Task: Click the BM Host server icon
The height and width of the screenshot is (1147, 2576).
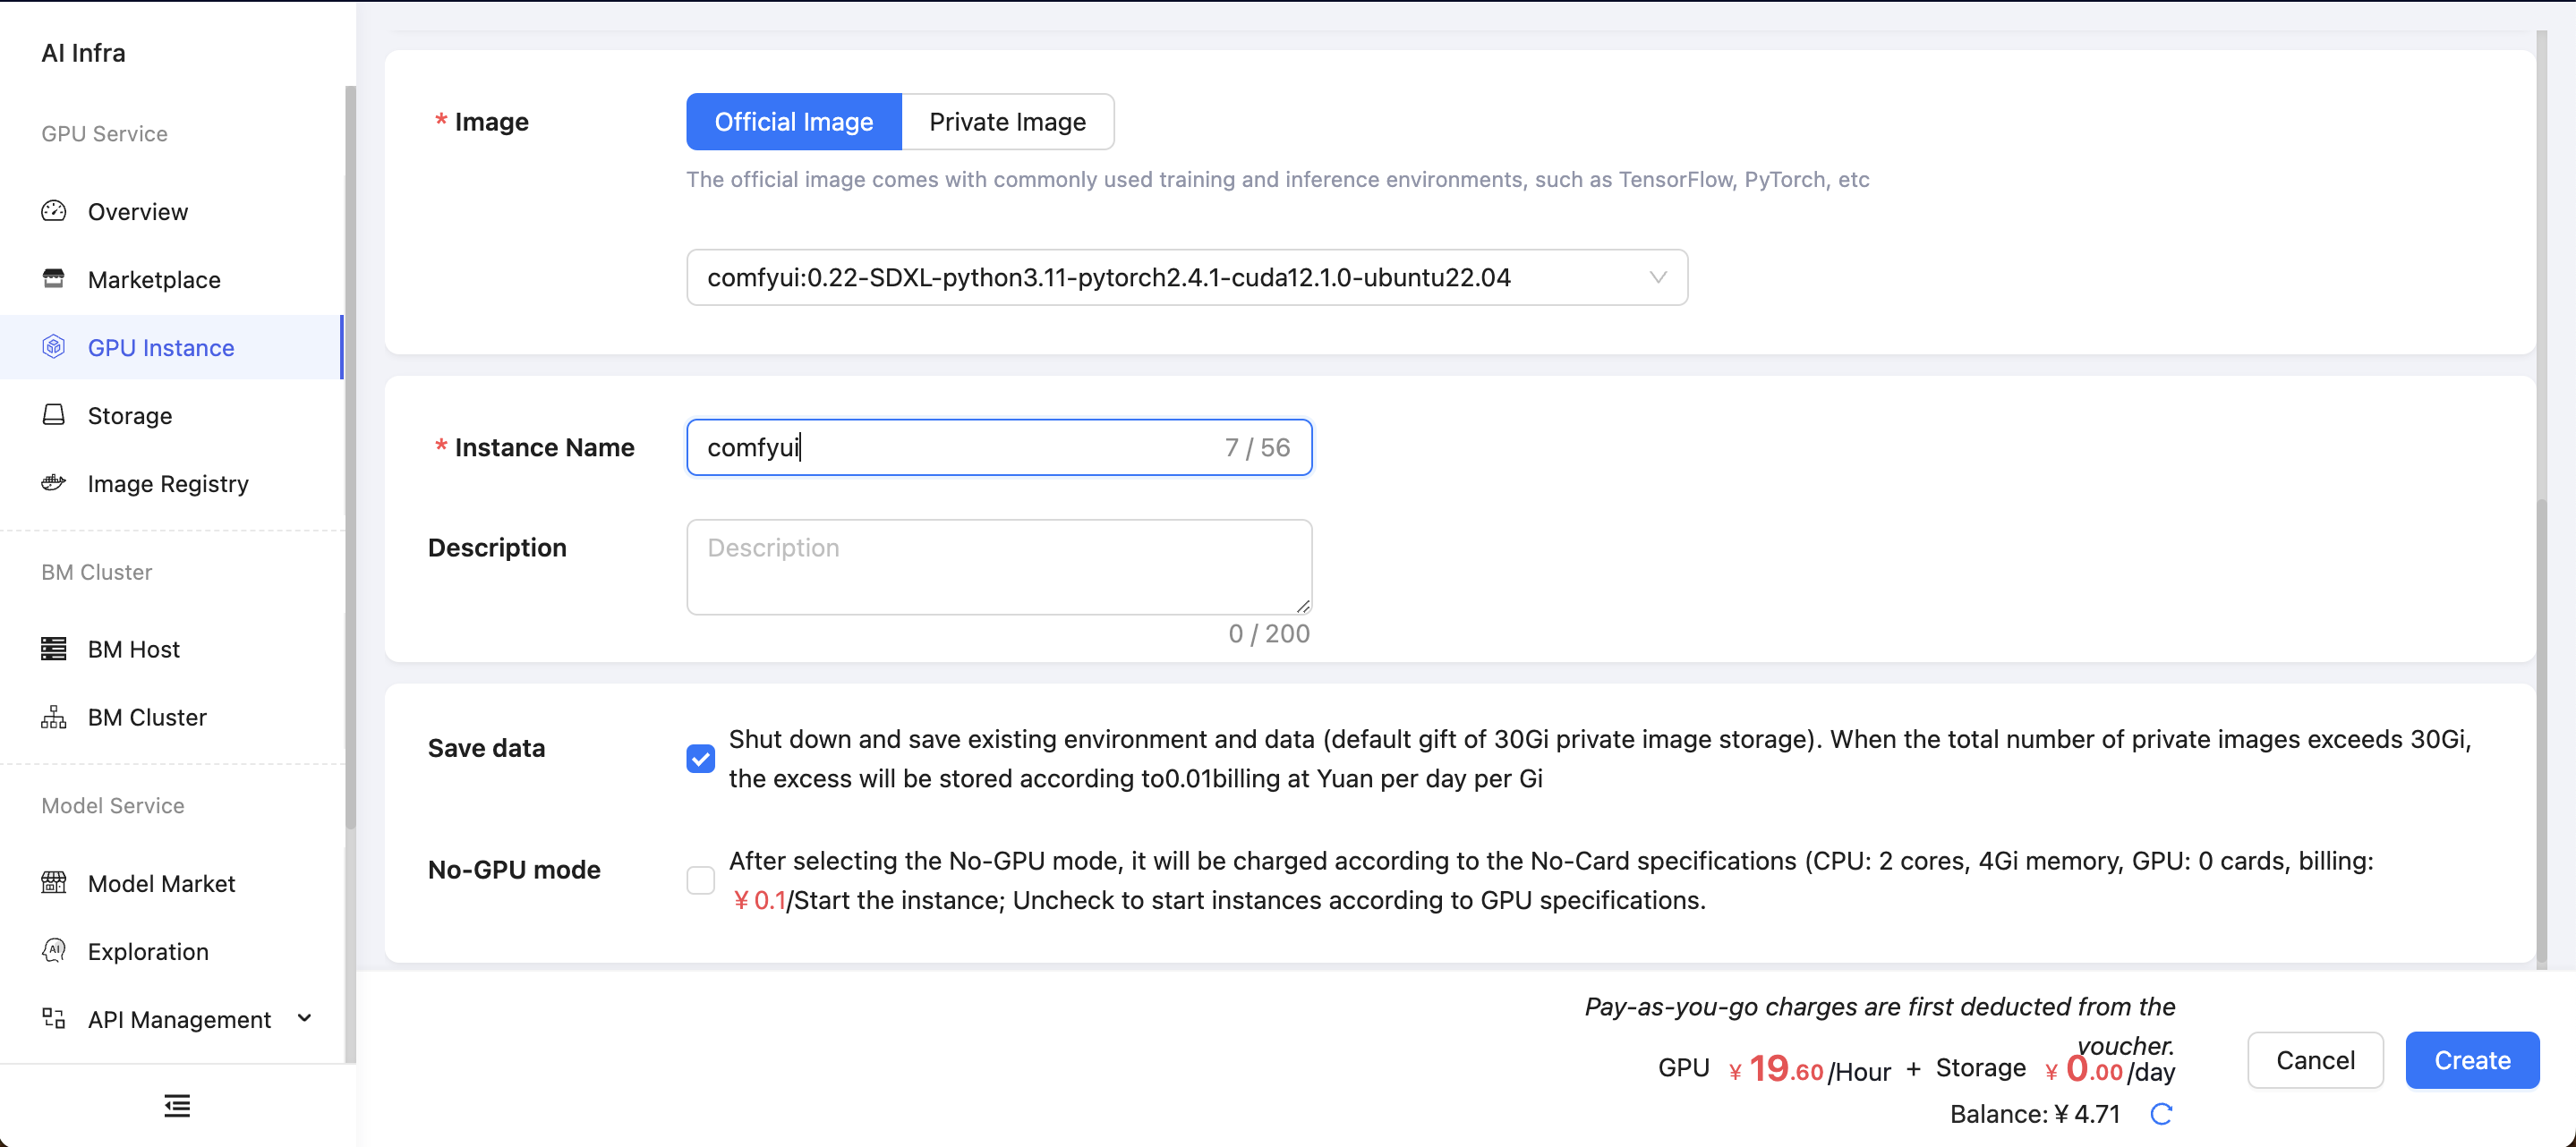Action: 54,649
